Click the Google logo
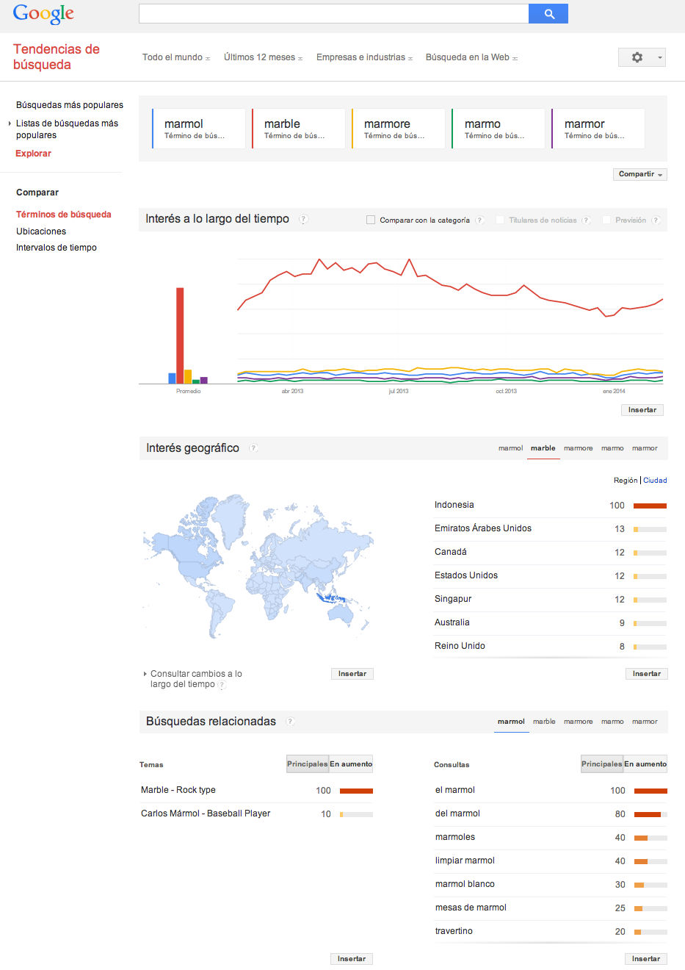Image resolution: width=685 pixels, height=970 pixels. click(x=43, y=14)
